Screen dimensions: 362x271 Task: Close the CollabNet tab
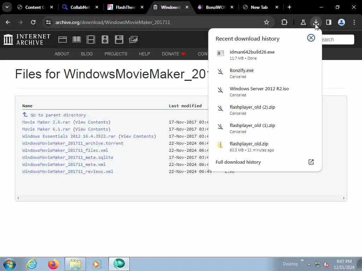point(97,7)
